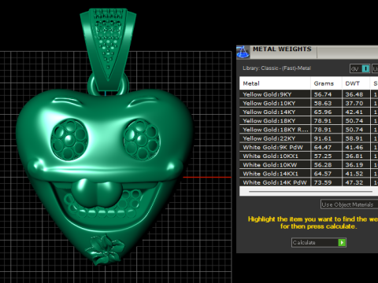Click Use Object Materials button
The image size is (378, 283).
pos(349,204)
